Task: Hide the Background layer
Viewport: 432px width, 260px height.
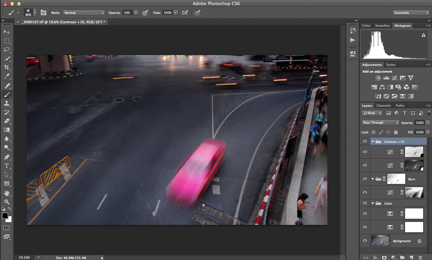Action: coord(365,241)
